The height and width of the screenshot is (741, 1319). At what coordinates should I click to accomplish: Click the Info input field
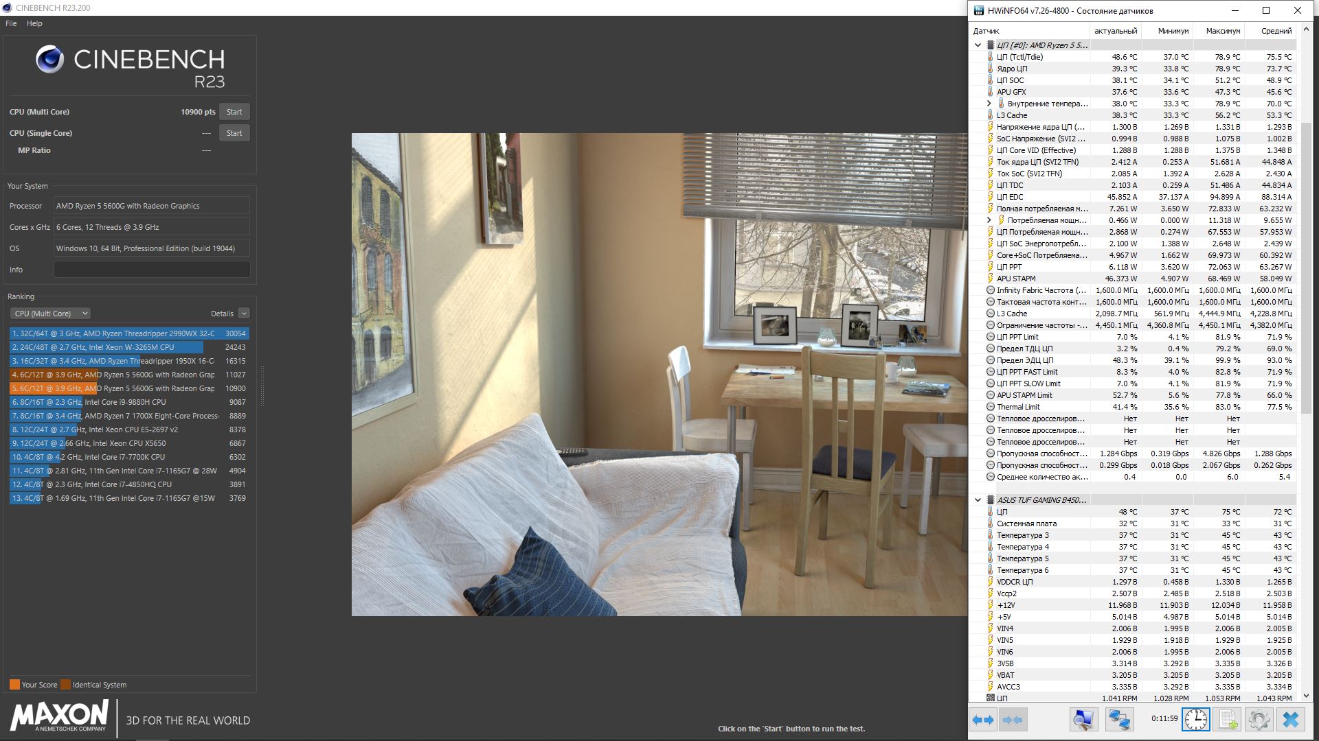[x=152, y=270]
